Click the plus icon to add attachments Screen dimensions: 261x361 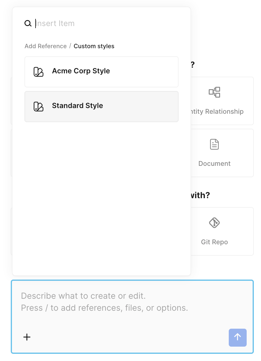[x=27, y=337]
